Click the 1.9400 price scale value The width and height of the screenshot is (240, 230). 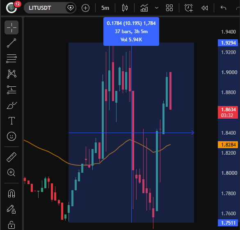point(229,32)
